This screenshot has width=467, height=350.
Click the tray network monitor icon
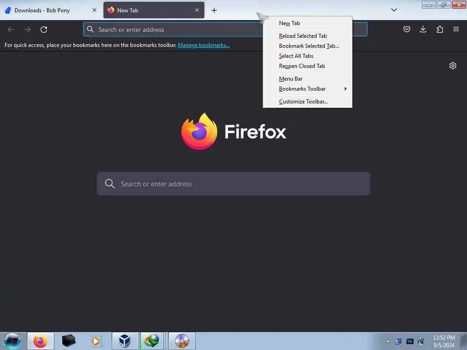pos(410,341)
